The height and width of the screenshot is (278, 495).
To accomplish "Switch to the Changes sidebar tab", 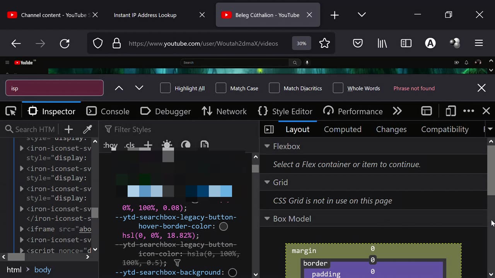I will pos(391,129).
